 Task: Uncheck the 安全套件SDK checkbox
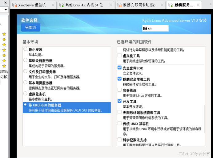119,68
